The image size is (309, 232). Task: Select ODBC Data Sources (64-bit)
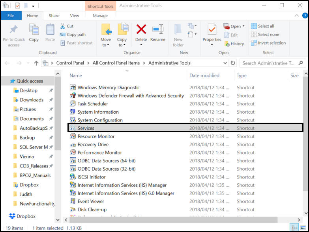click(x=107, y=160)
